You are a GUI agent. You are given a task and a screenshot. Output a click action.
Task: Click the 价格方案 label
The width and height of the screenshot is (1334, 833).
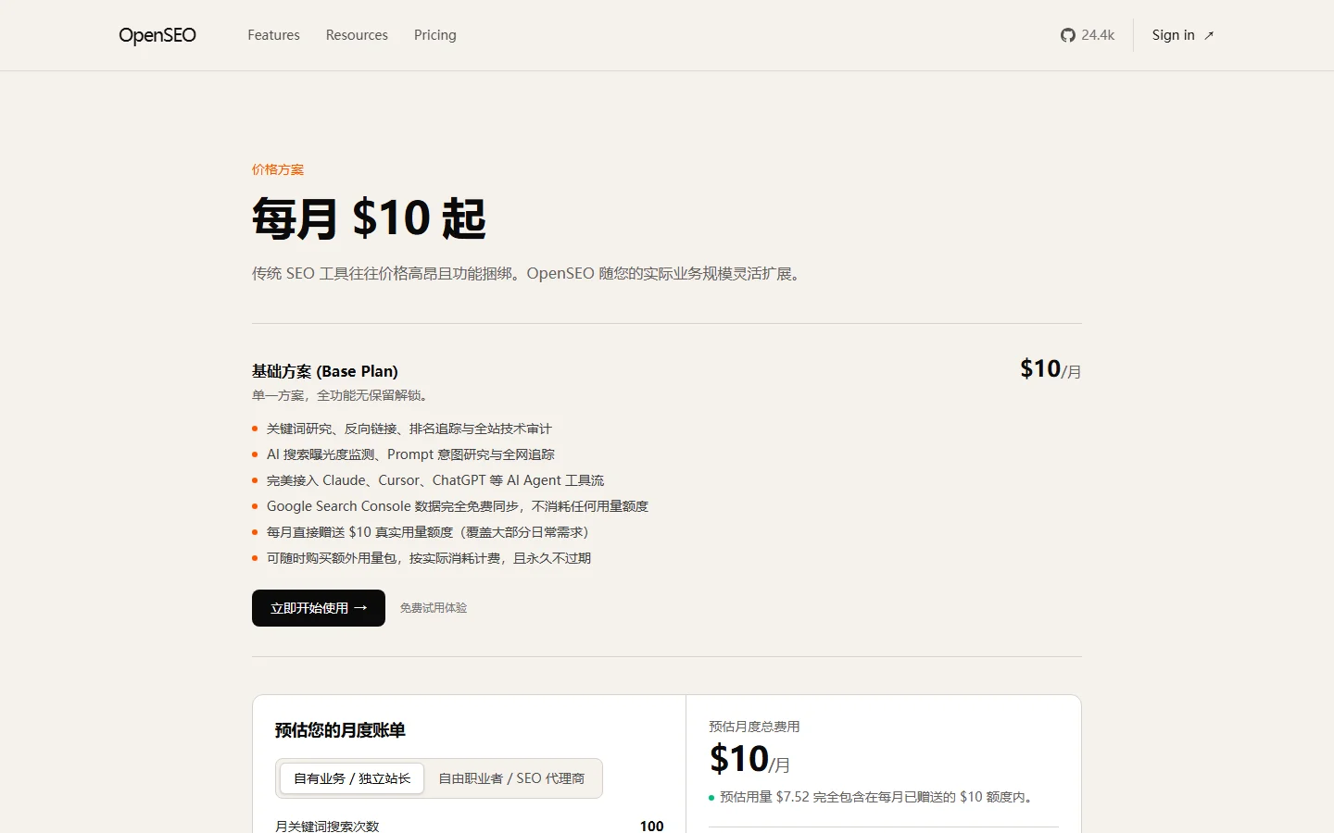[x=278, y=169]
